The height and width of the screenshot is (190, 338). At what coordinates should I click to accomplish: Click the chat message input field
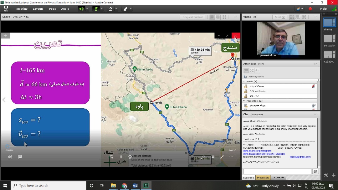point(277,172)
